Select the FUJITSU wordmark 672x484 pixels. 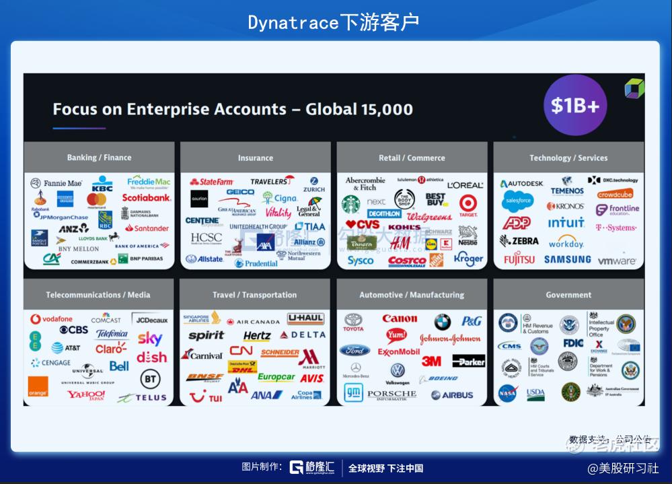pos(519,259)
